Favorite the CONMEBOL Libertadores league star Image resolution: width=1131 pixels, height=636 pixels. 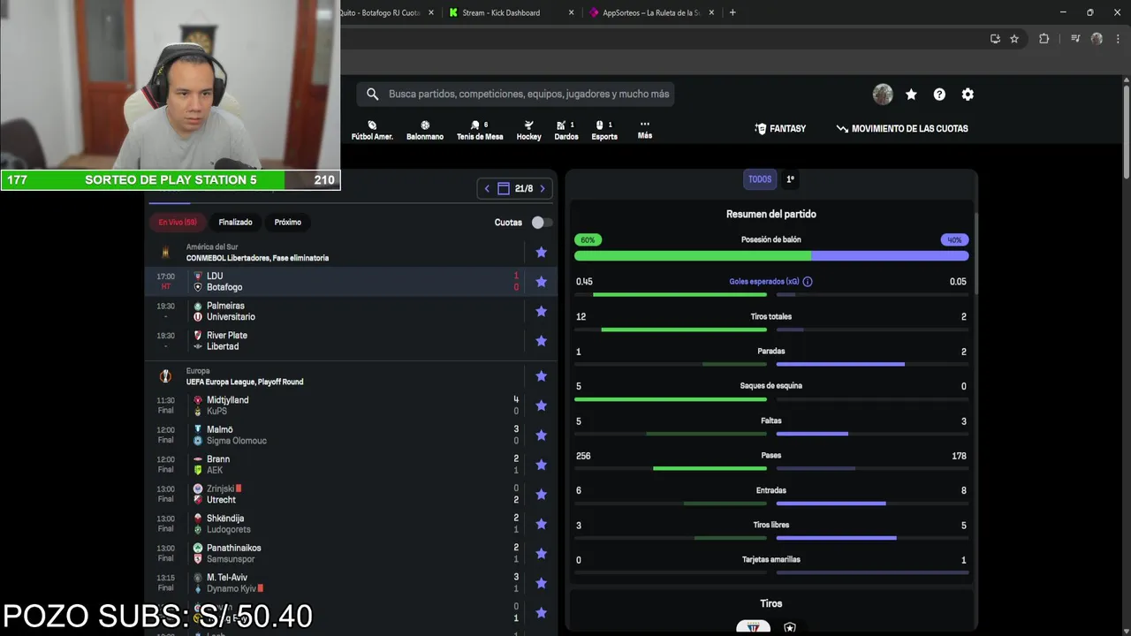[x=542, y=253]
